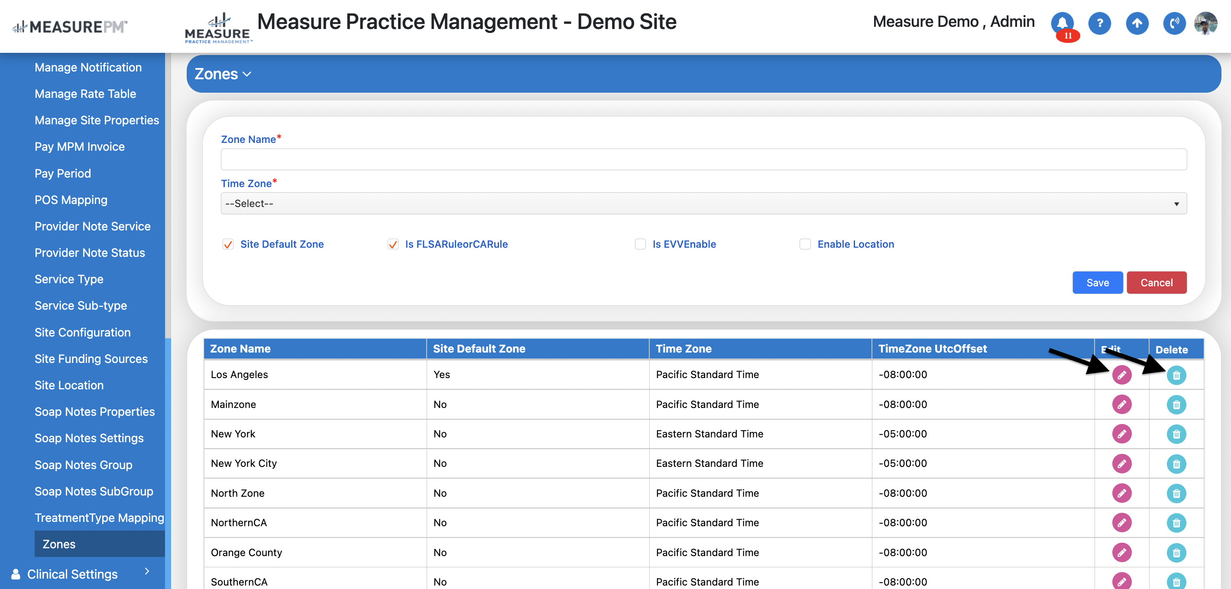Enable the Is EVVEnable checkbox
Screen dimensions: 1231x589
coord(640,244)
